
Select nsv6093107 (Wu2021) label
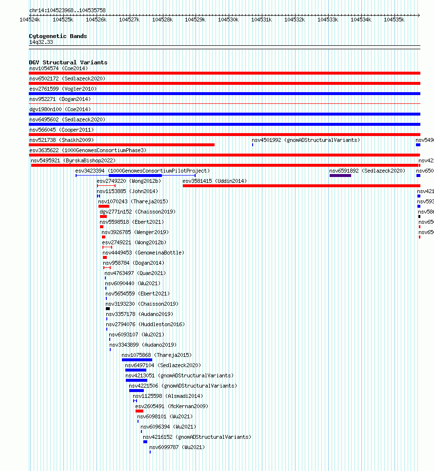[137, 334]
